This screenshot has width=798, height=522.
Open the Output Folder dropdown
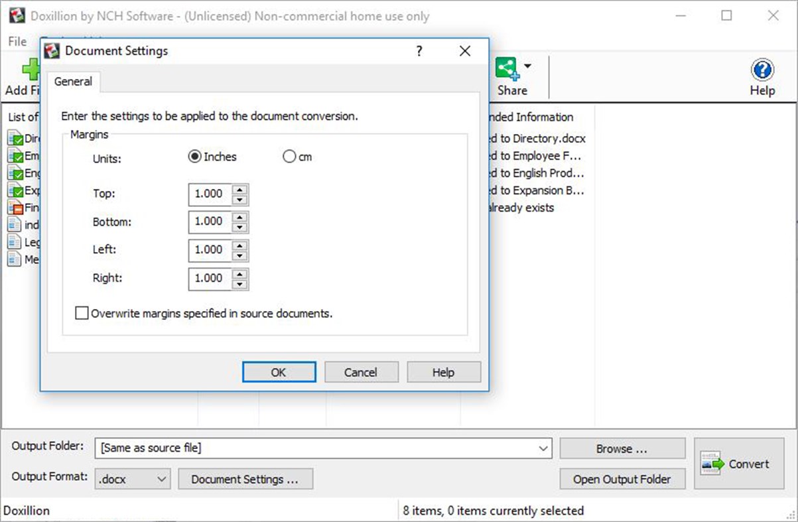(x=544, y=448)
